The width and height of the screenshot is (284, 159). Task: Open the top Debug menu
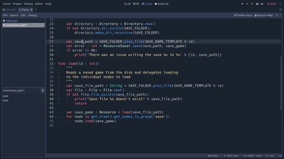point(28,4)
